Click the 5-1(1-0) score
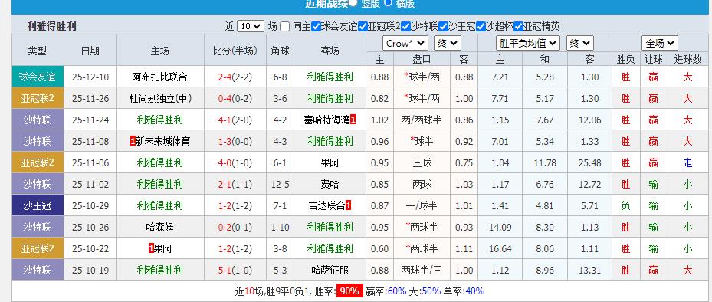This screenshot has height=302, width=712. tap(235, 271)
